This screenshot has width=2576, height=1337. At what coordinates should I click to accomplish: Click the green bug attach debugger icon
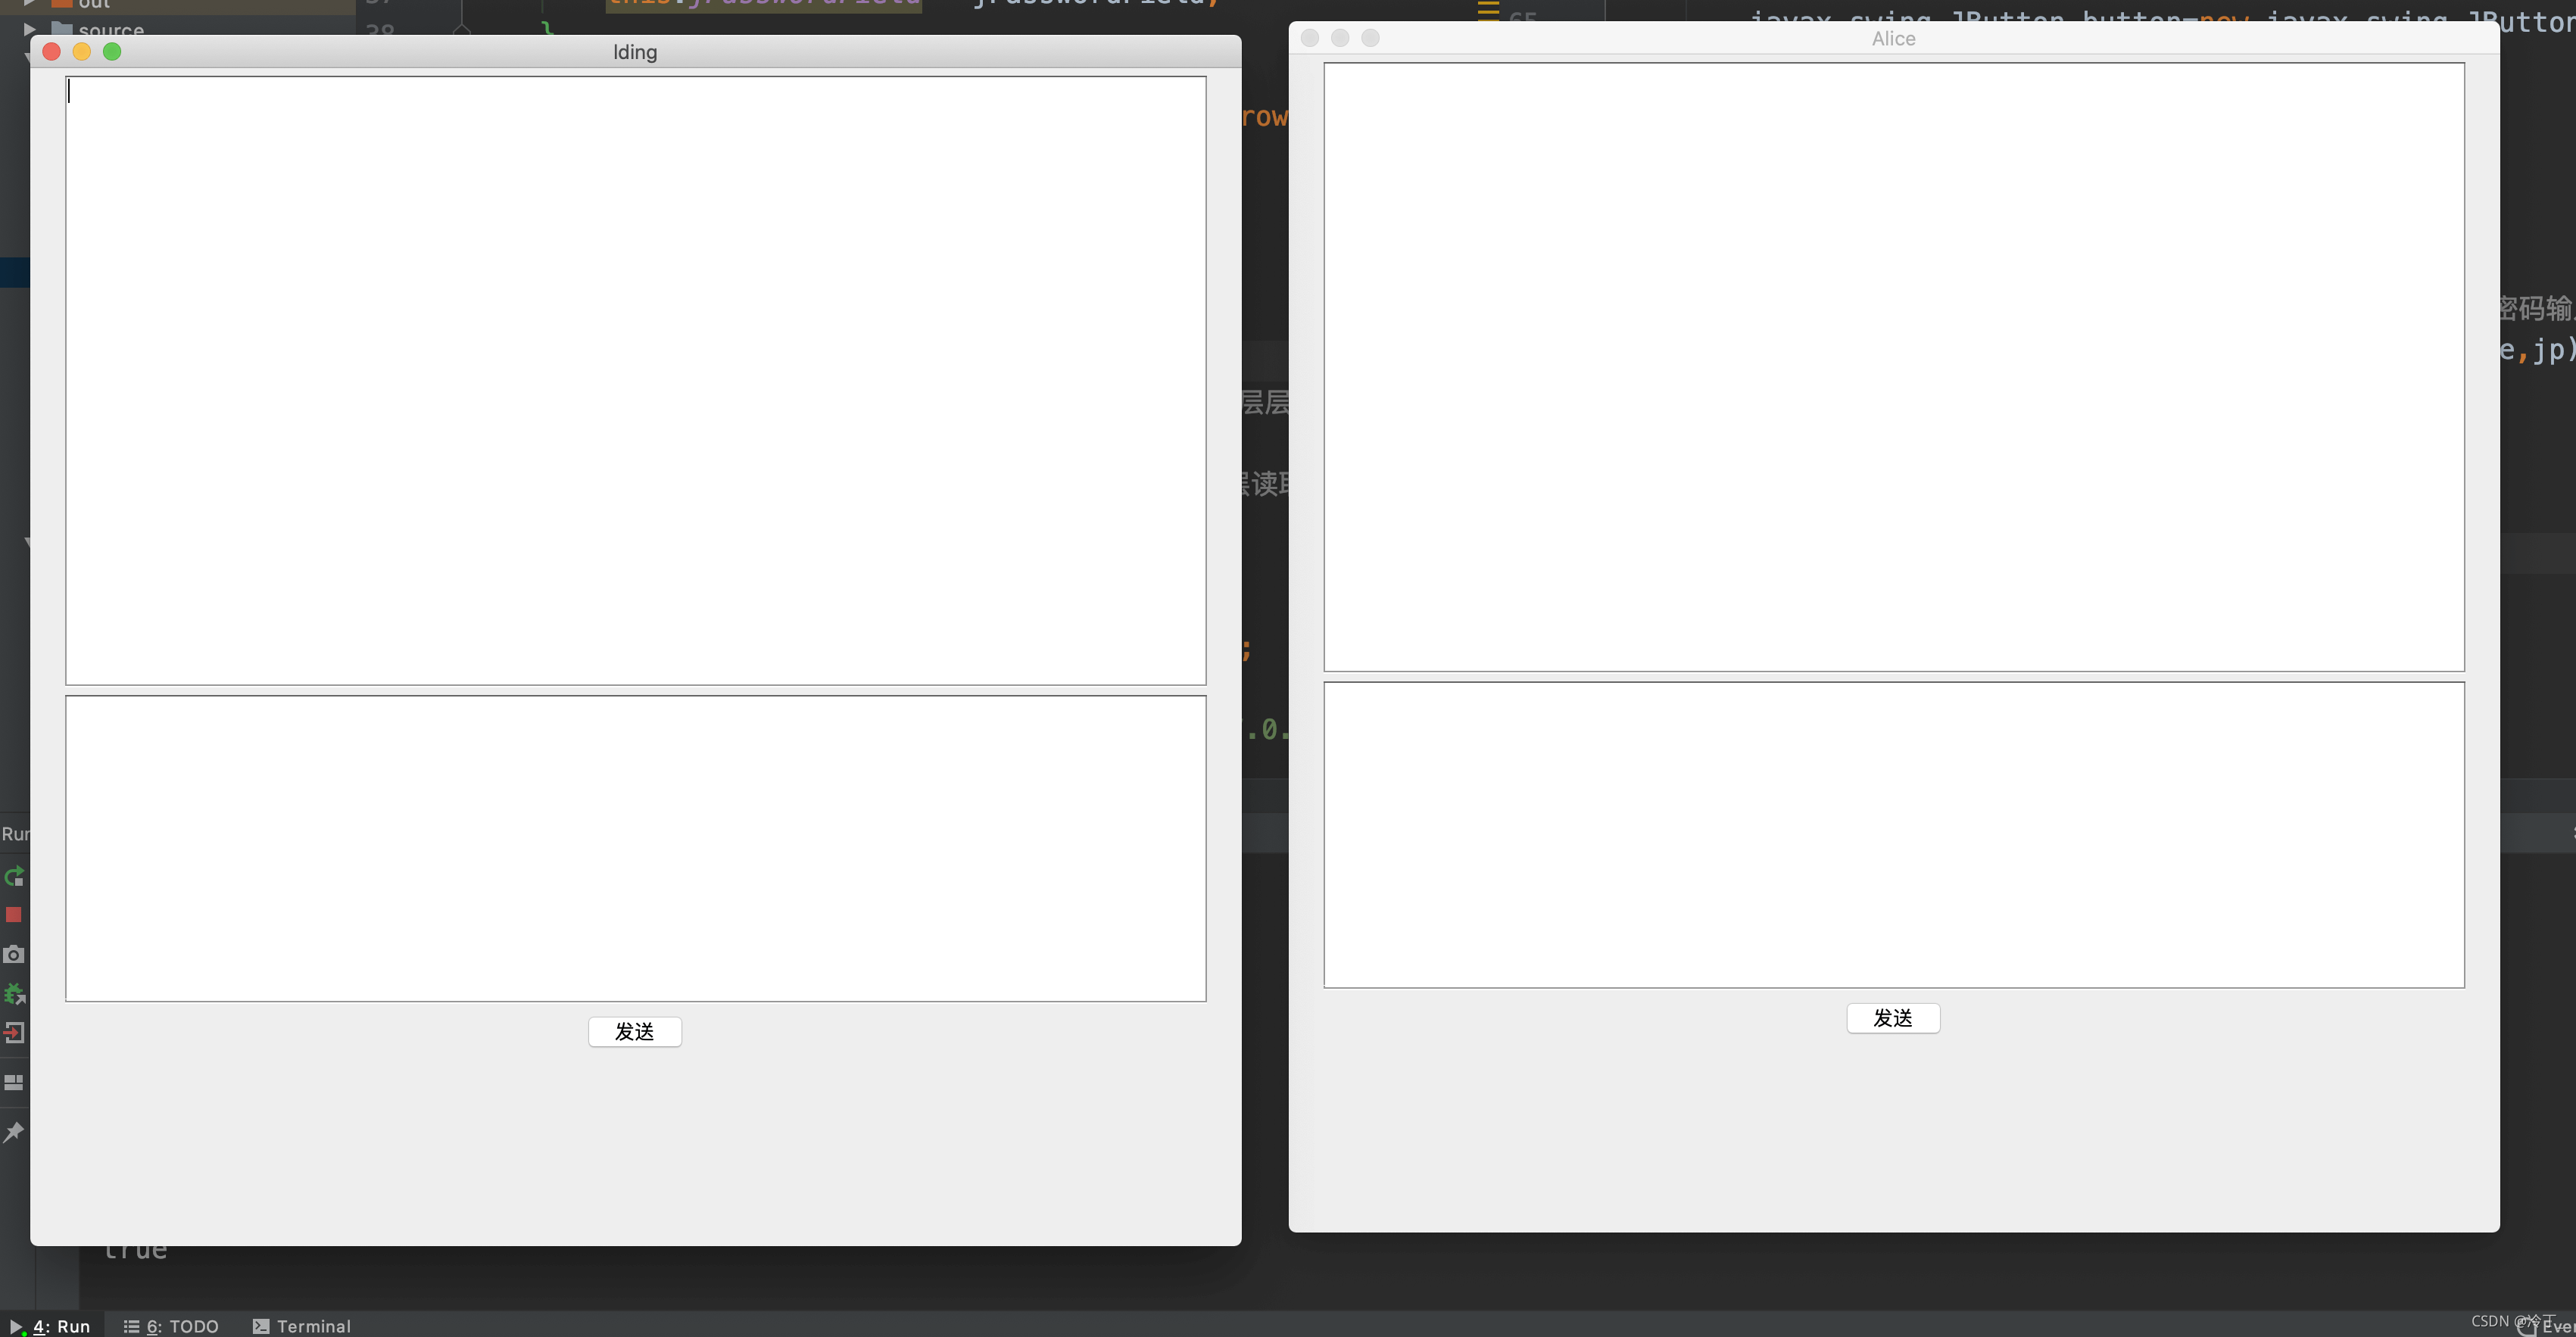[x=14, y=994]
